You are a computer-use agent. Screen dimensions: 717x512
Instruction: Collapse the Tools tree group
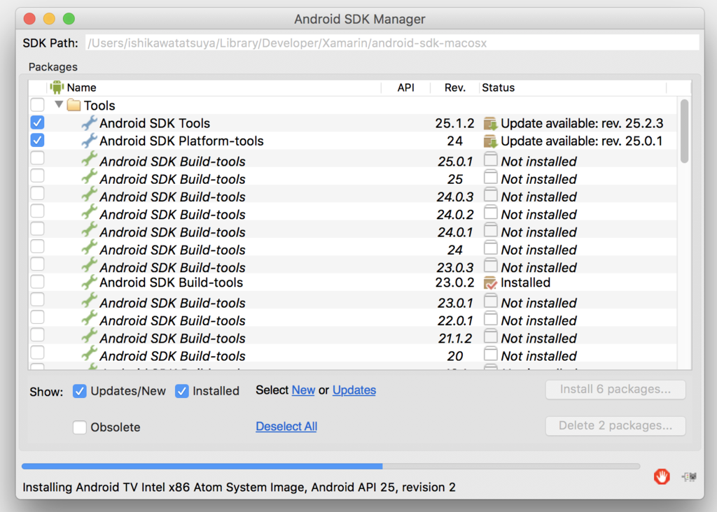point(59,105)
